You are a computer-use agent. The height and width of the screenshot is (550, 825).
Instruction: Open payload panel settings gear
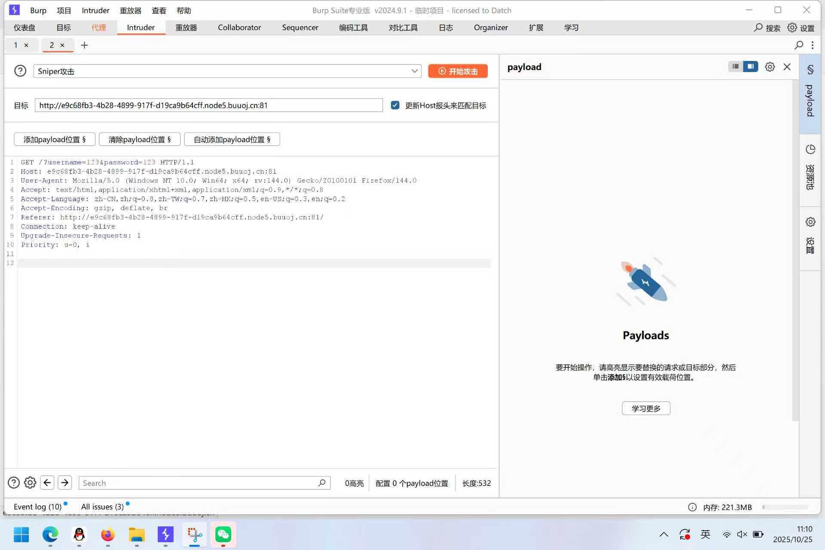770,67
